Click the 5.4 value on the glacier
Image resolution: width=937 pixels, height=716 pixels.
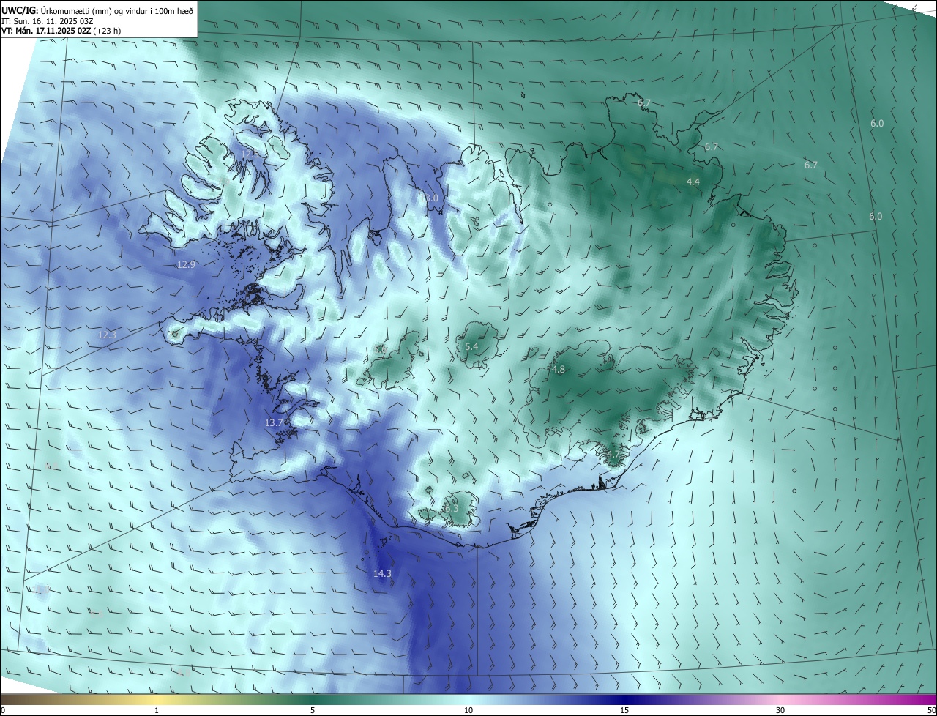coord(471,346)
